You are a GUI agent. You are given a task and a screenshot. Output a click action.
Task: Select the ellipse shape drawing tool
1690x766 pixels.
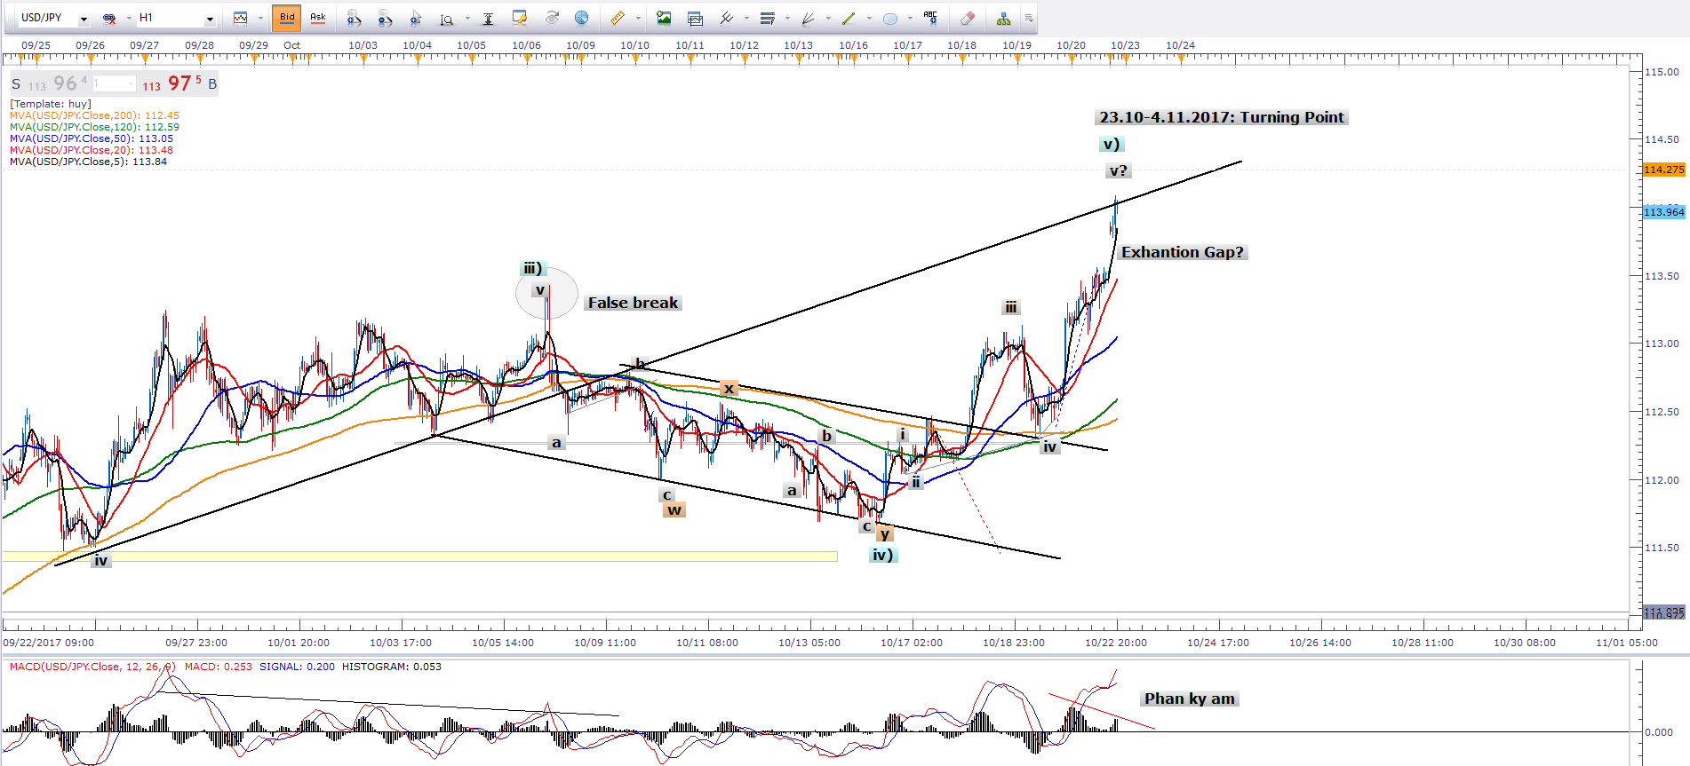coord(889,18)
